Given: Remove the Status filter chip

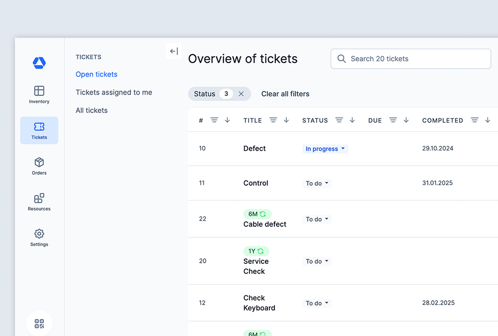Looking at the screenshot, I should coord(242,94).
